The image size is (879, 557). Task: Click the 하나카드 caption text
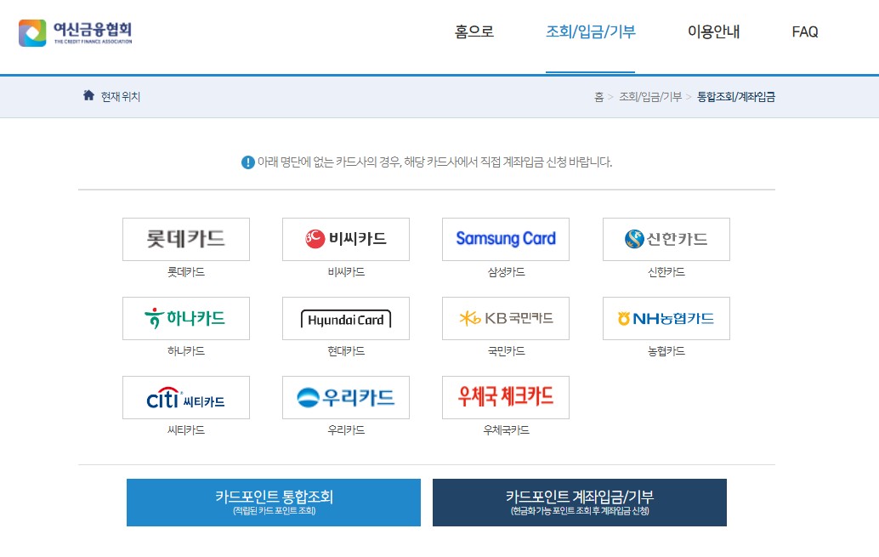point(186,351)
